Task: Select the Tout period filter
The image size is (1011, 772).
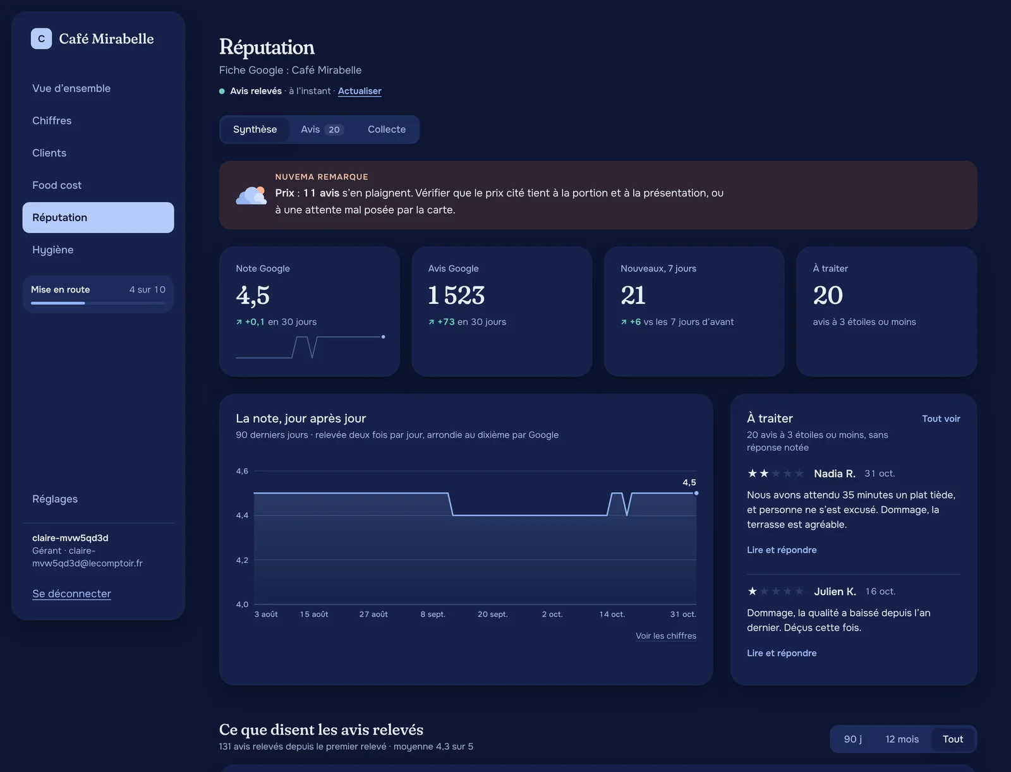Action: click(x=953, y=739)
